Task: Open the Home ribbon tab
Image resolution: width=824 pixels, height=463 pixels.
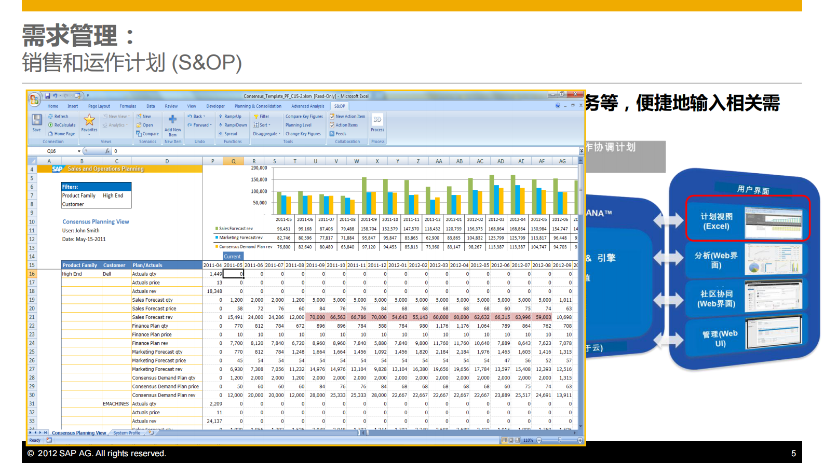Action: point(53,106)
